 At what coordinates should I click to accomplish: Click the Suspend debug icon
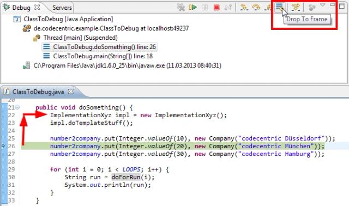205,8
